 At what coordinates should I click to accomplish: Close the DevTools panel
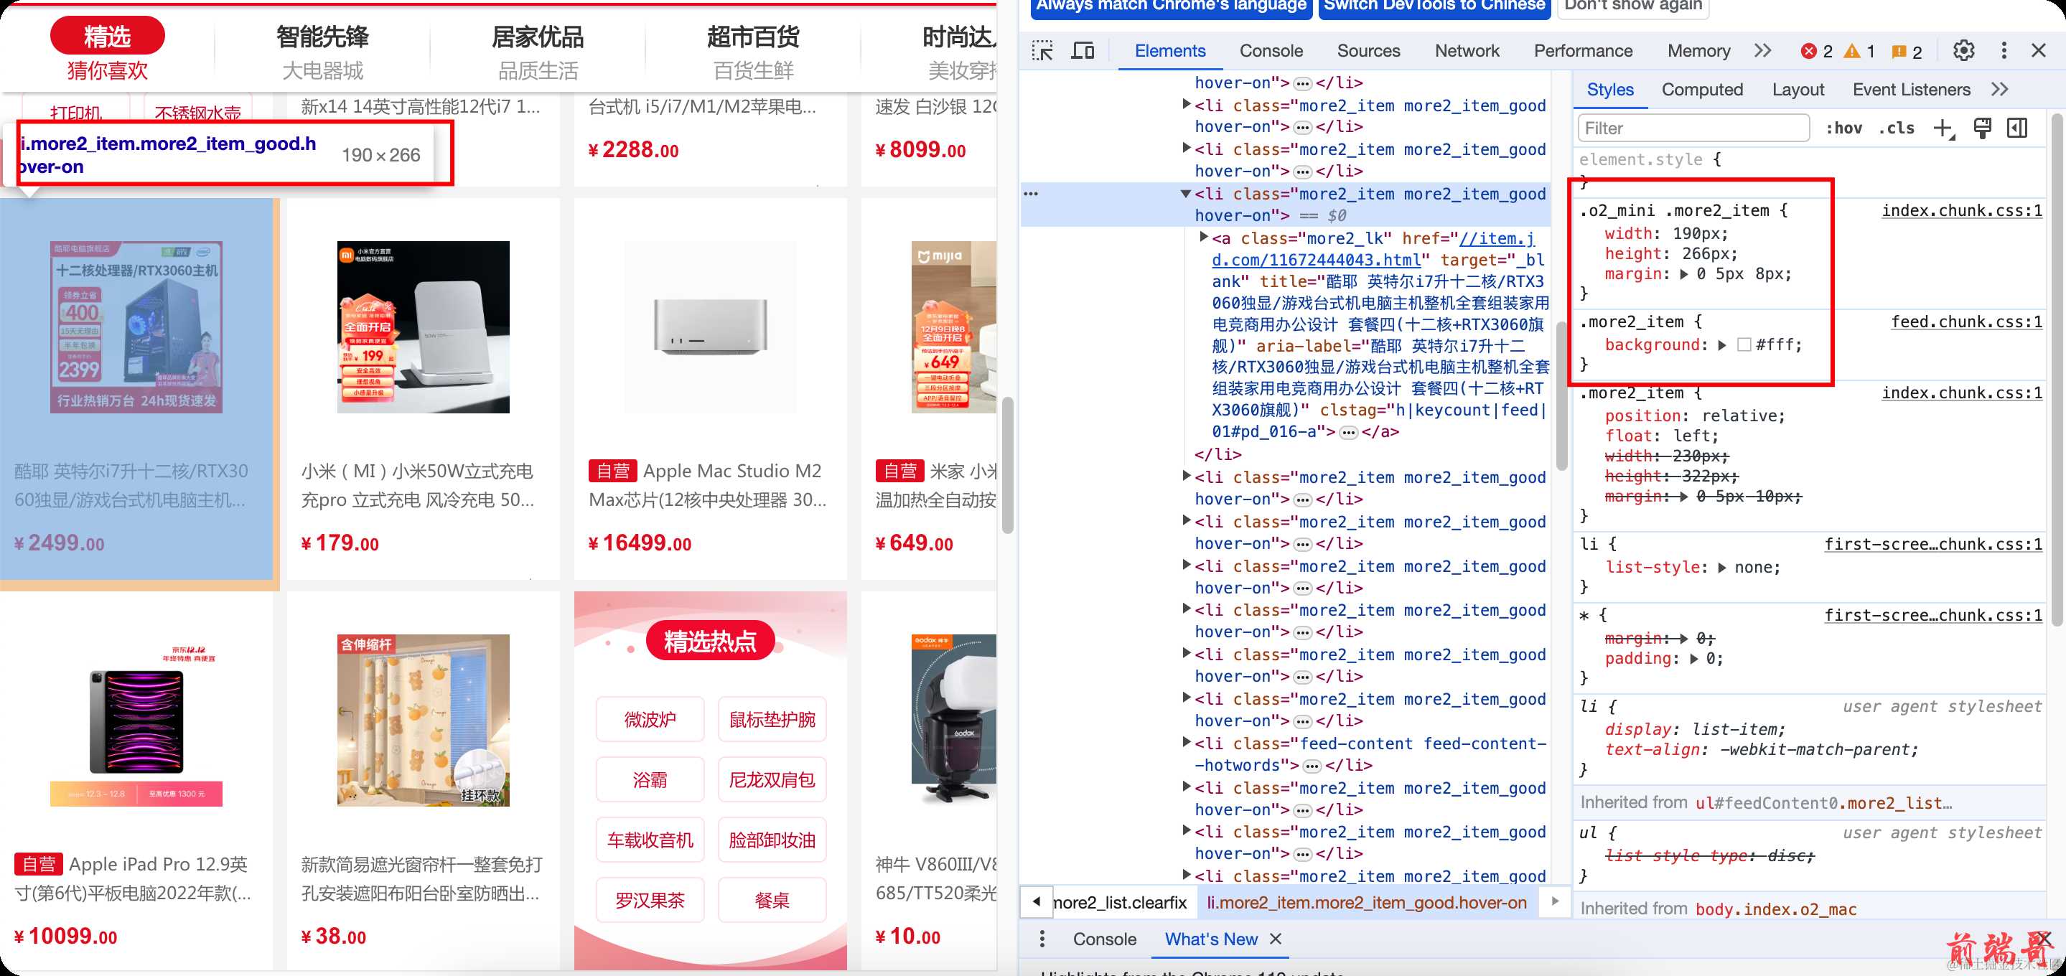tap(2038, 52)
